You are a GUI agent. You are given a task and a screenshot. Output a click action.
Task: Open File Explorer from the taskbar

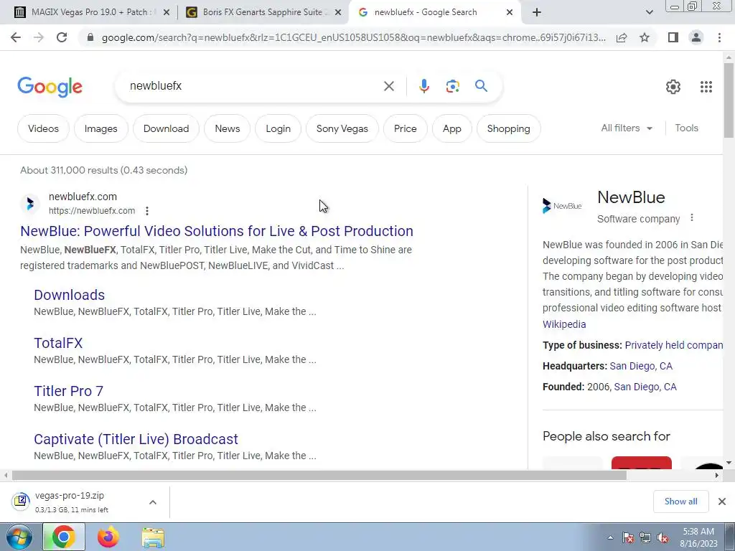[153, 538]
